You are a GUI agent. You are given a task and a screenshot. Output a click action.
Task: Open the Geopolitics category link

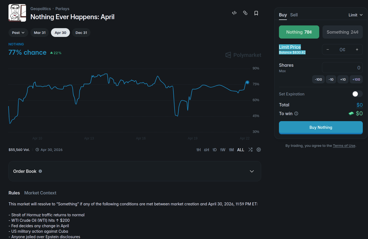pyautogui.click(x=41, y=9)
